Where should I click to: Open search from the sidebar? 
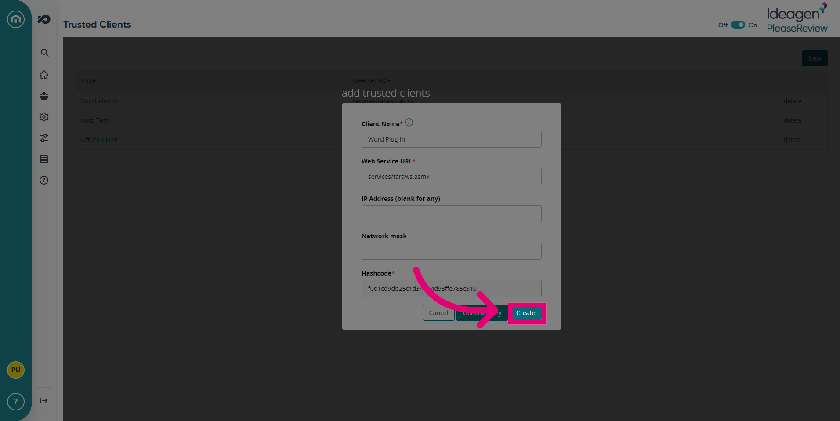pyautogui.click(x=44, y=53)
